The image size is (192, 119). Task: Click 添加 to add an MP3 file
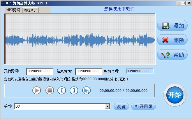pyautogui.click(x=172, y=26)
